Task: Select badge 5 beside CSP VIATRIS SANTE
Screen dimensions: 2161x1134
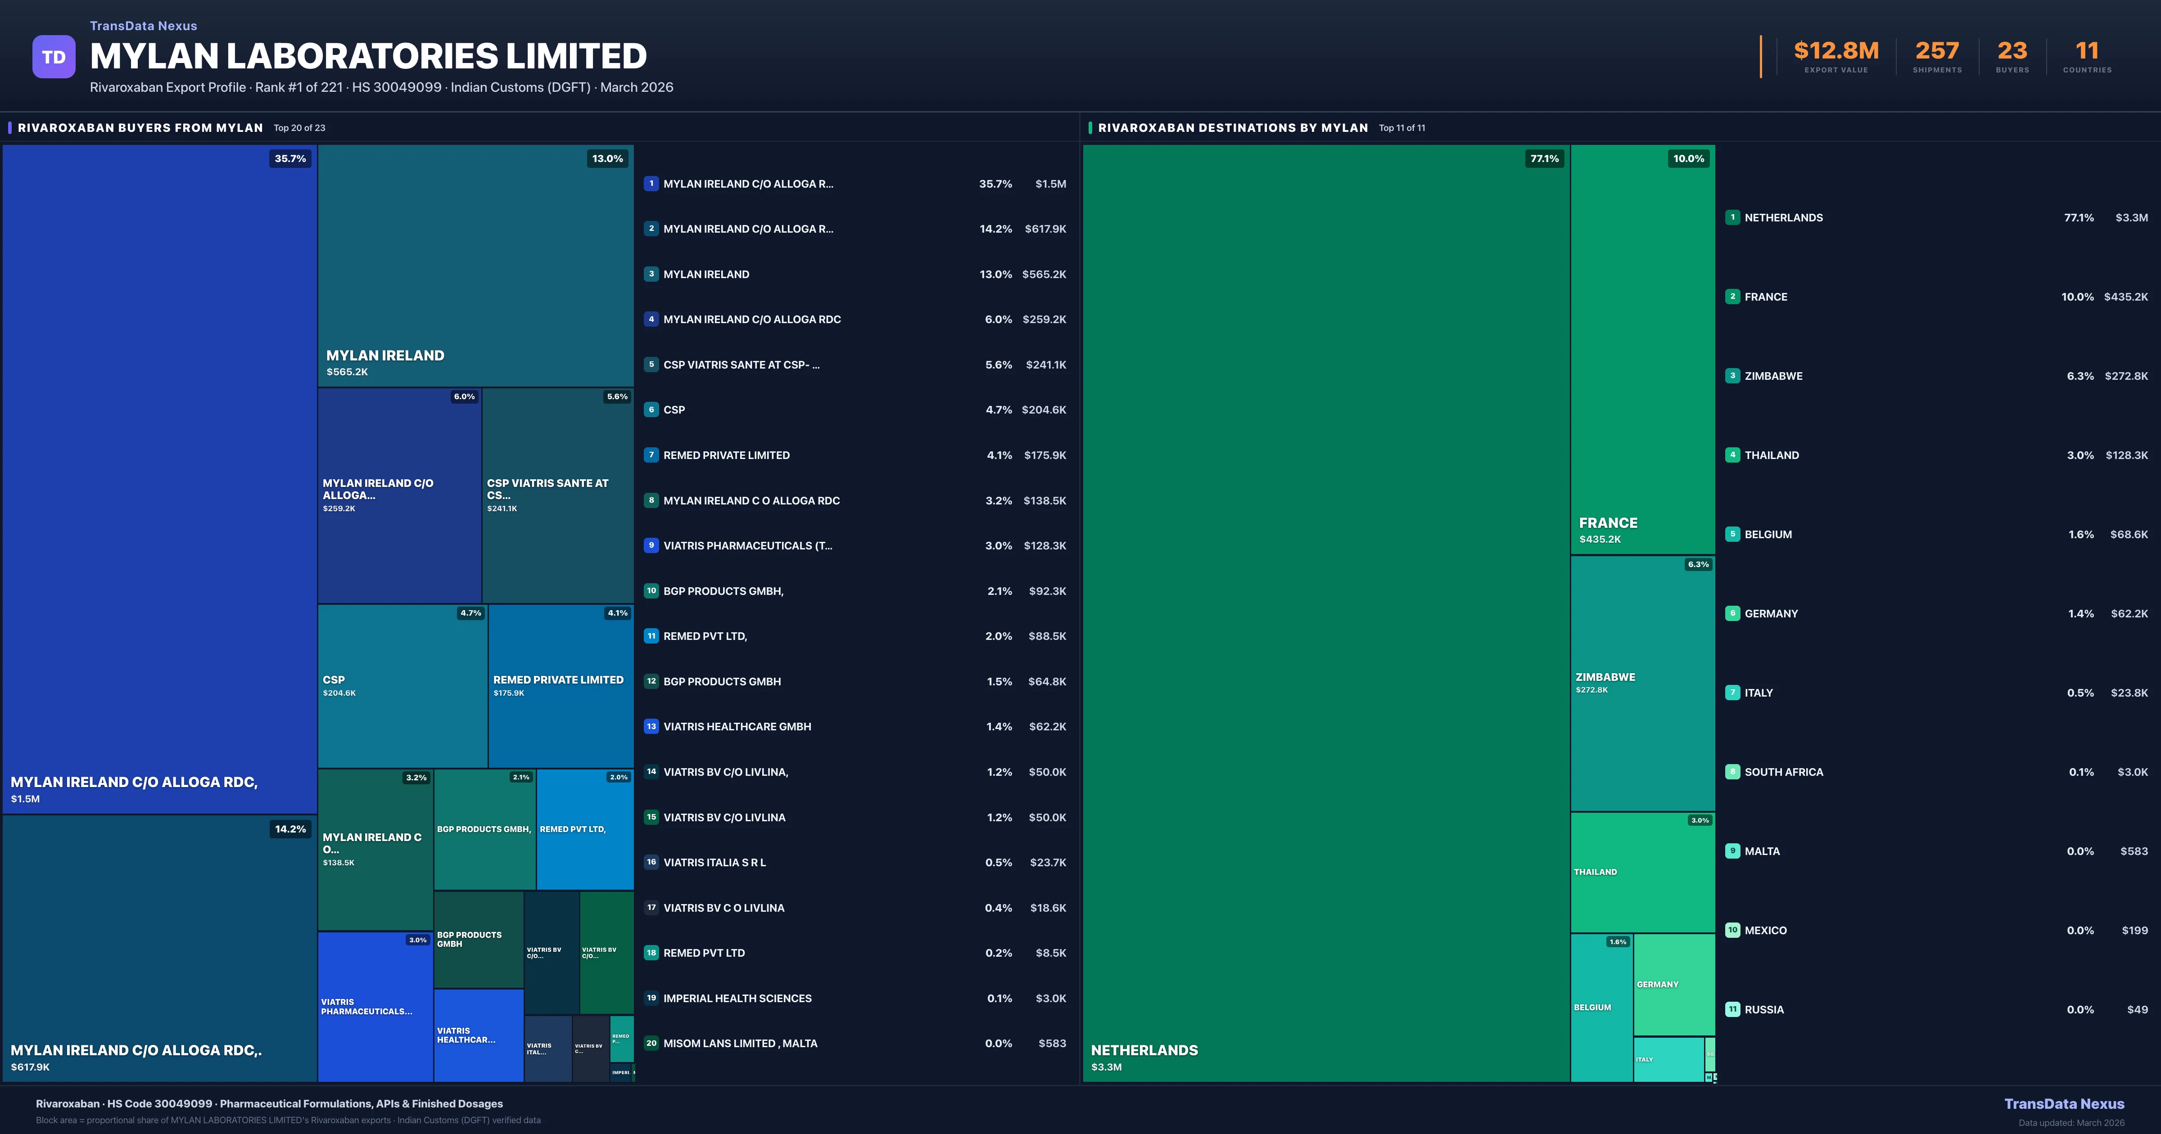Action: (x=651, y=364)
